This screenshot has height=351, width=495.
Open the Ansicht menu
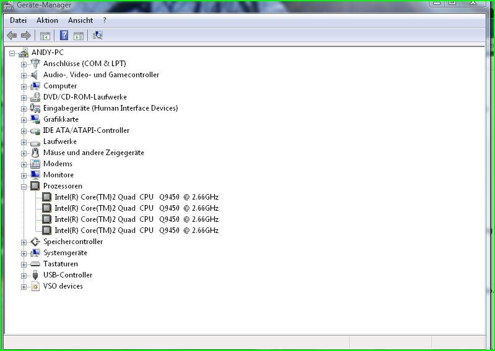click(x=80, y=20)
